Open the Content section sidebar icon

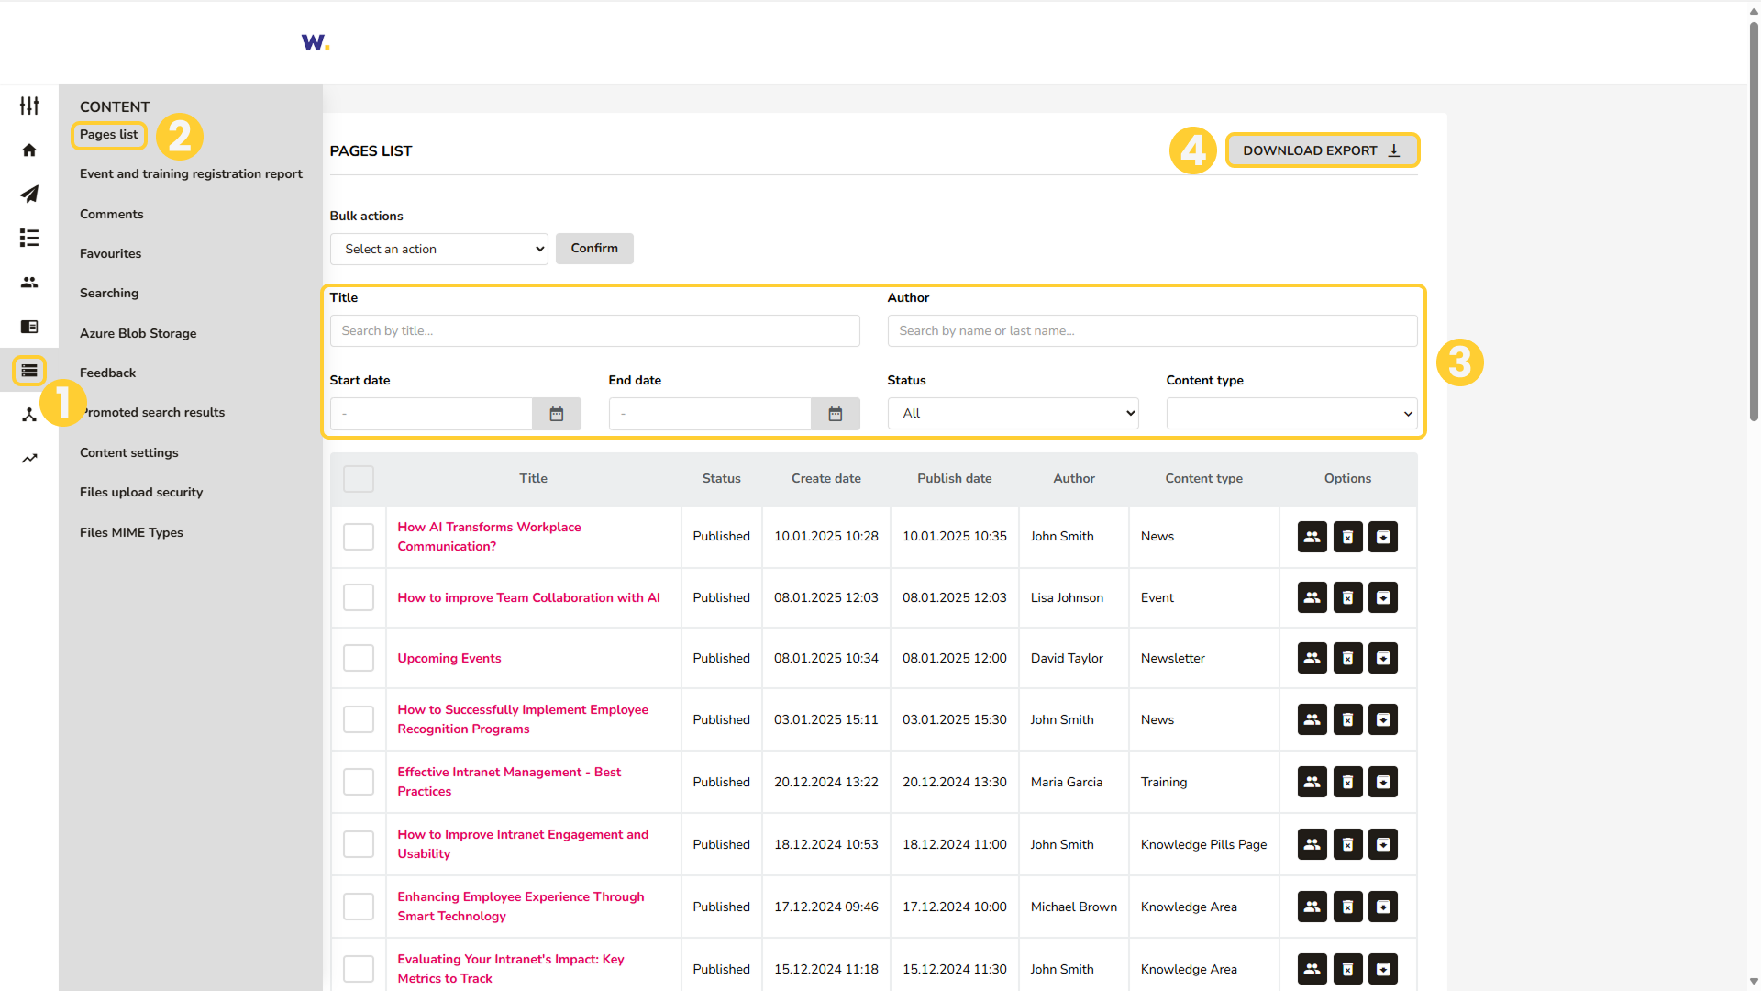[x=29, y=370]
